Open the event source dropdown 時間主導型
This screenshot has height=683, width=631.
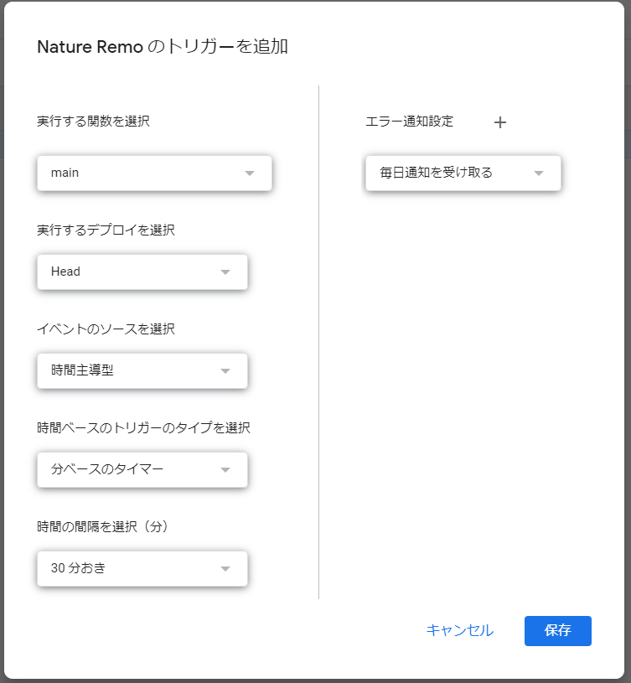pos(142,370)
